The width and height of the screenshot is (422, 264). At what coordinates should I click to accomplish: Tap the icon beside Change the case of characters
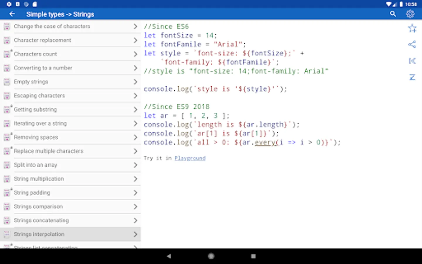click(x=7, y=26)
